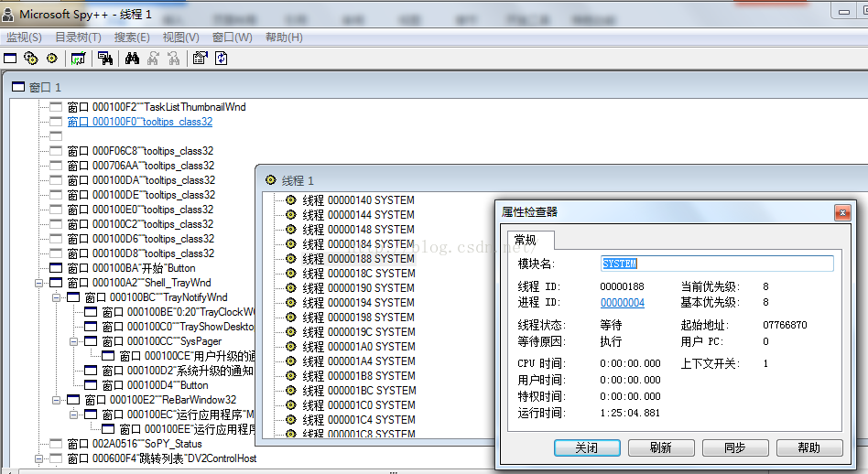This screenshot has height=474, width=868.
Task: Click the Log Messages toolbar icon
Action: click(78, 58)
